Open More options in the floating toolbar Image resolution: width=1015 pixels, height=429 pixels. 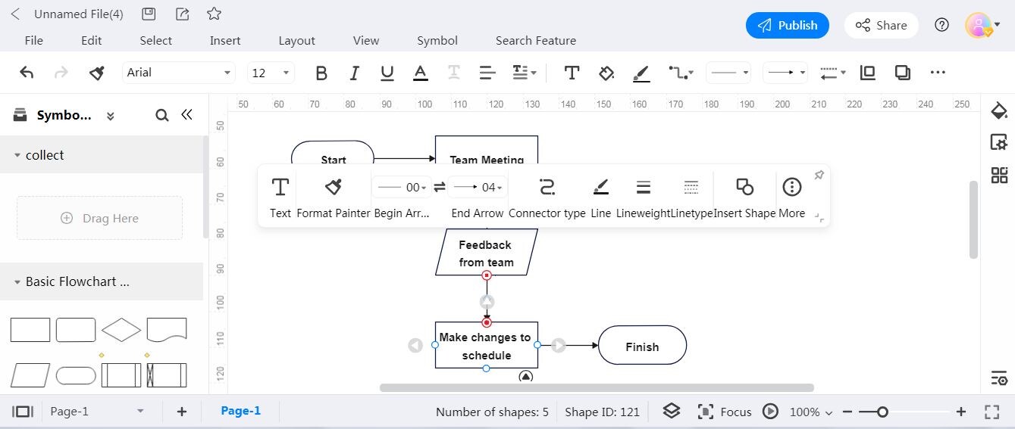click(x=791, y=197)
